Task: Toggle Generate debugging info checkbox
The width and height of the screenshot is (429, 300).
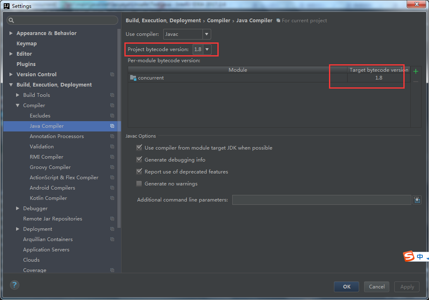Action: tap(139, 159)
